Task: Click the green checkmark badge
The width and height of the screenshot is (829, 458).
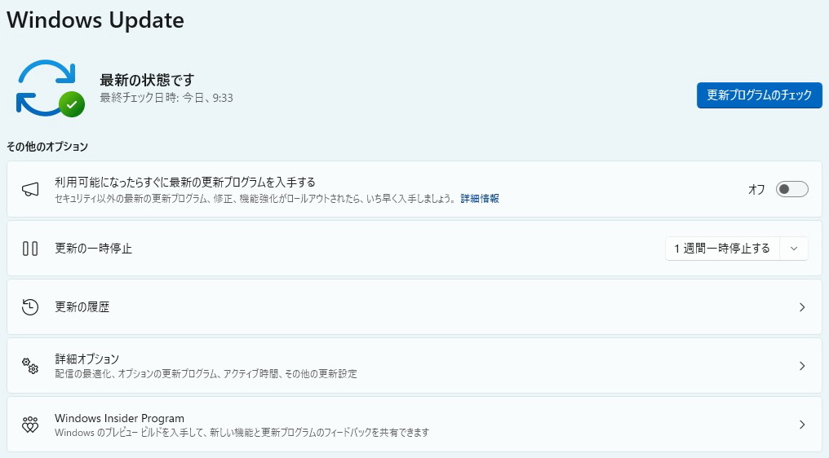Action: [72, 104]
